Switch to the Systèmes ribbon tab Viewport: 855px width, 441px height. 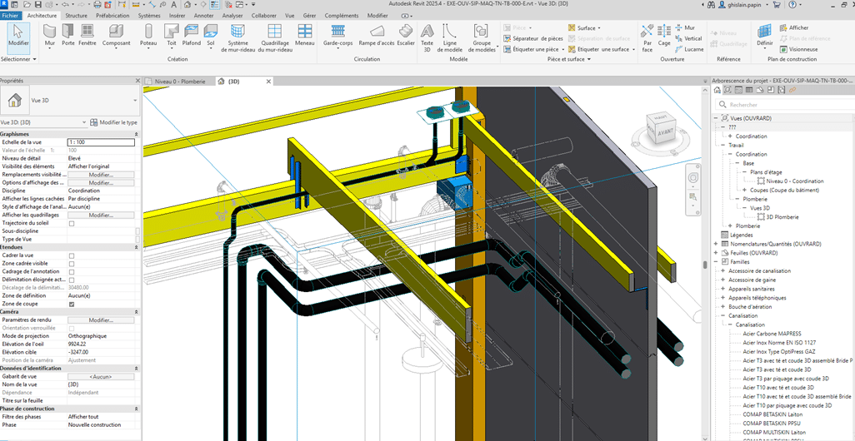pos(149,16)
